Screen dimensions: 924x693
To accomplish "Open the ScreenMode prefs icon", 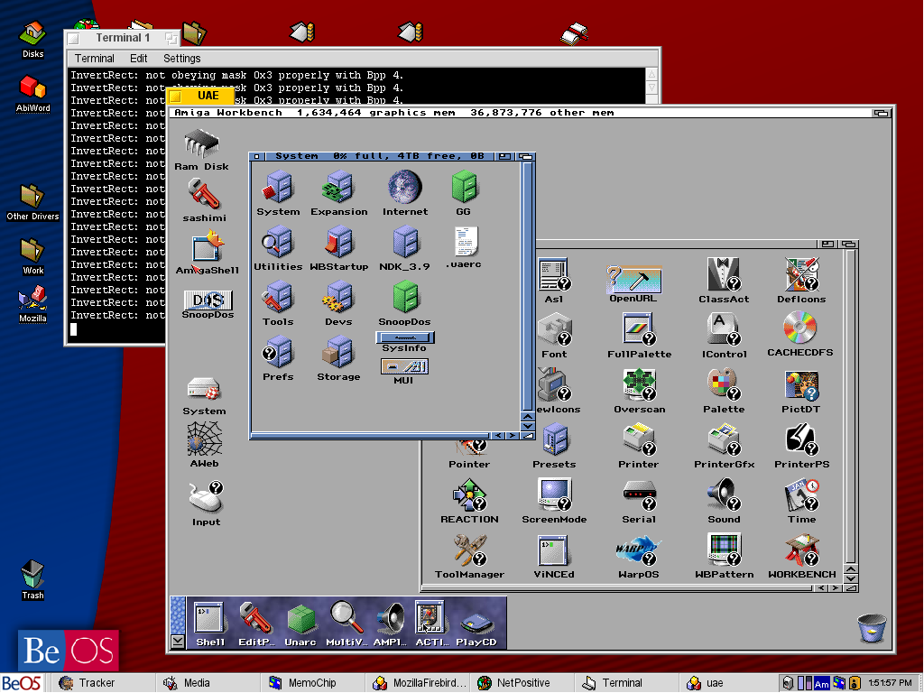I will pos(554,494).
